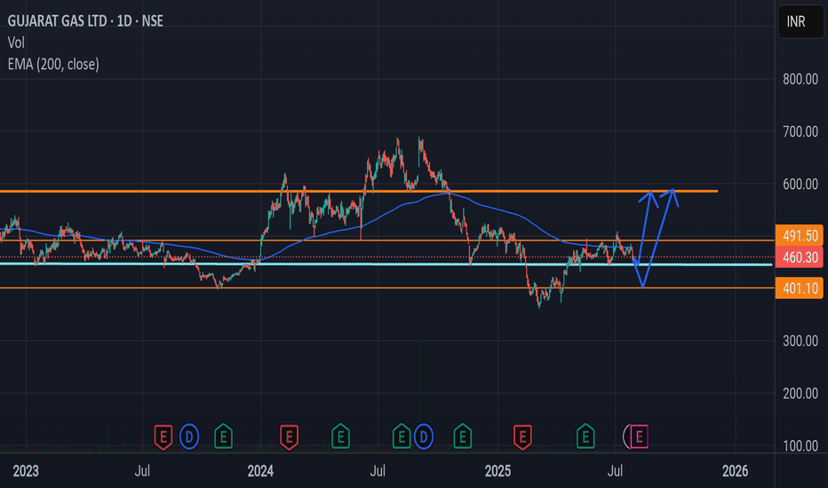The image size is (828, 488).
Task: Select the EMA (200, close) indicator label
Action: [x=53, y=65]
